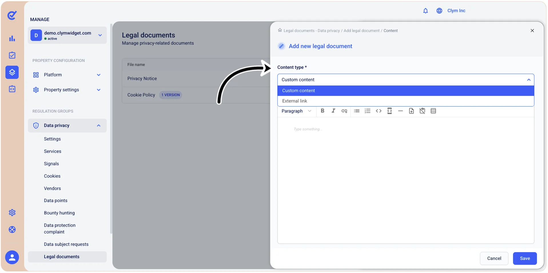Expand the Platform section
Image resolution: width=548 pixels, height=273 pixels.
click(x=67, y=75)
